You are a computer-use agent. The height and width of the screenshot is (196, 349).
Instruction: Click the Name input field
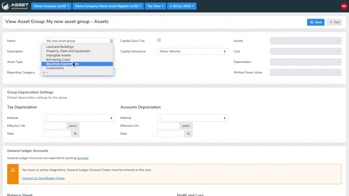pos(79,41)
